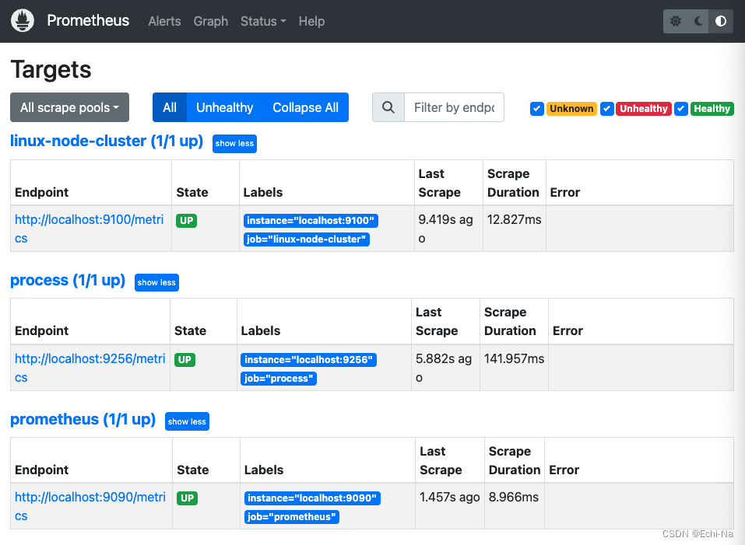Click the prometheus (1/1 up) heading
The height and width of the screenshot is (545, 745).
pos(83,419)
